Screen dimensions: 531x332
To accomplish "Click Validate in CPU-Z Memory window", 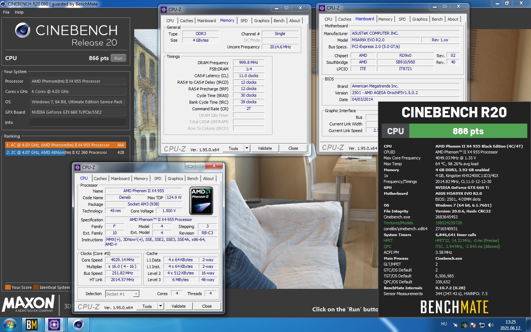I will (x=265, y=148).
